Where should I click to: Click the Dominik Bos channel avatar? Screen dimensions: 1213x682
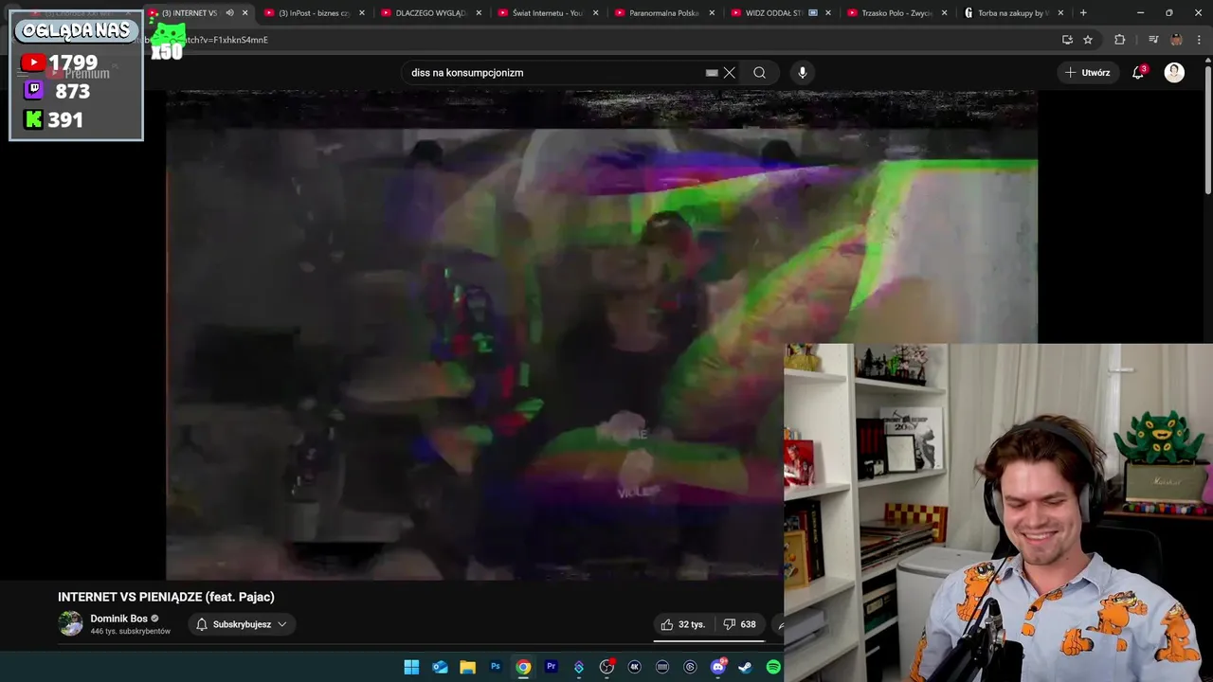[71, 623]
